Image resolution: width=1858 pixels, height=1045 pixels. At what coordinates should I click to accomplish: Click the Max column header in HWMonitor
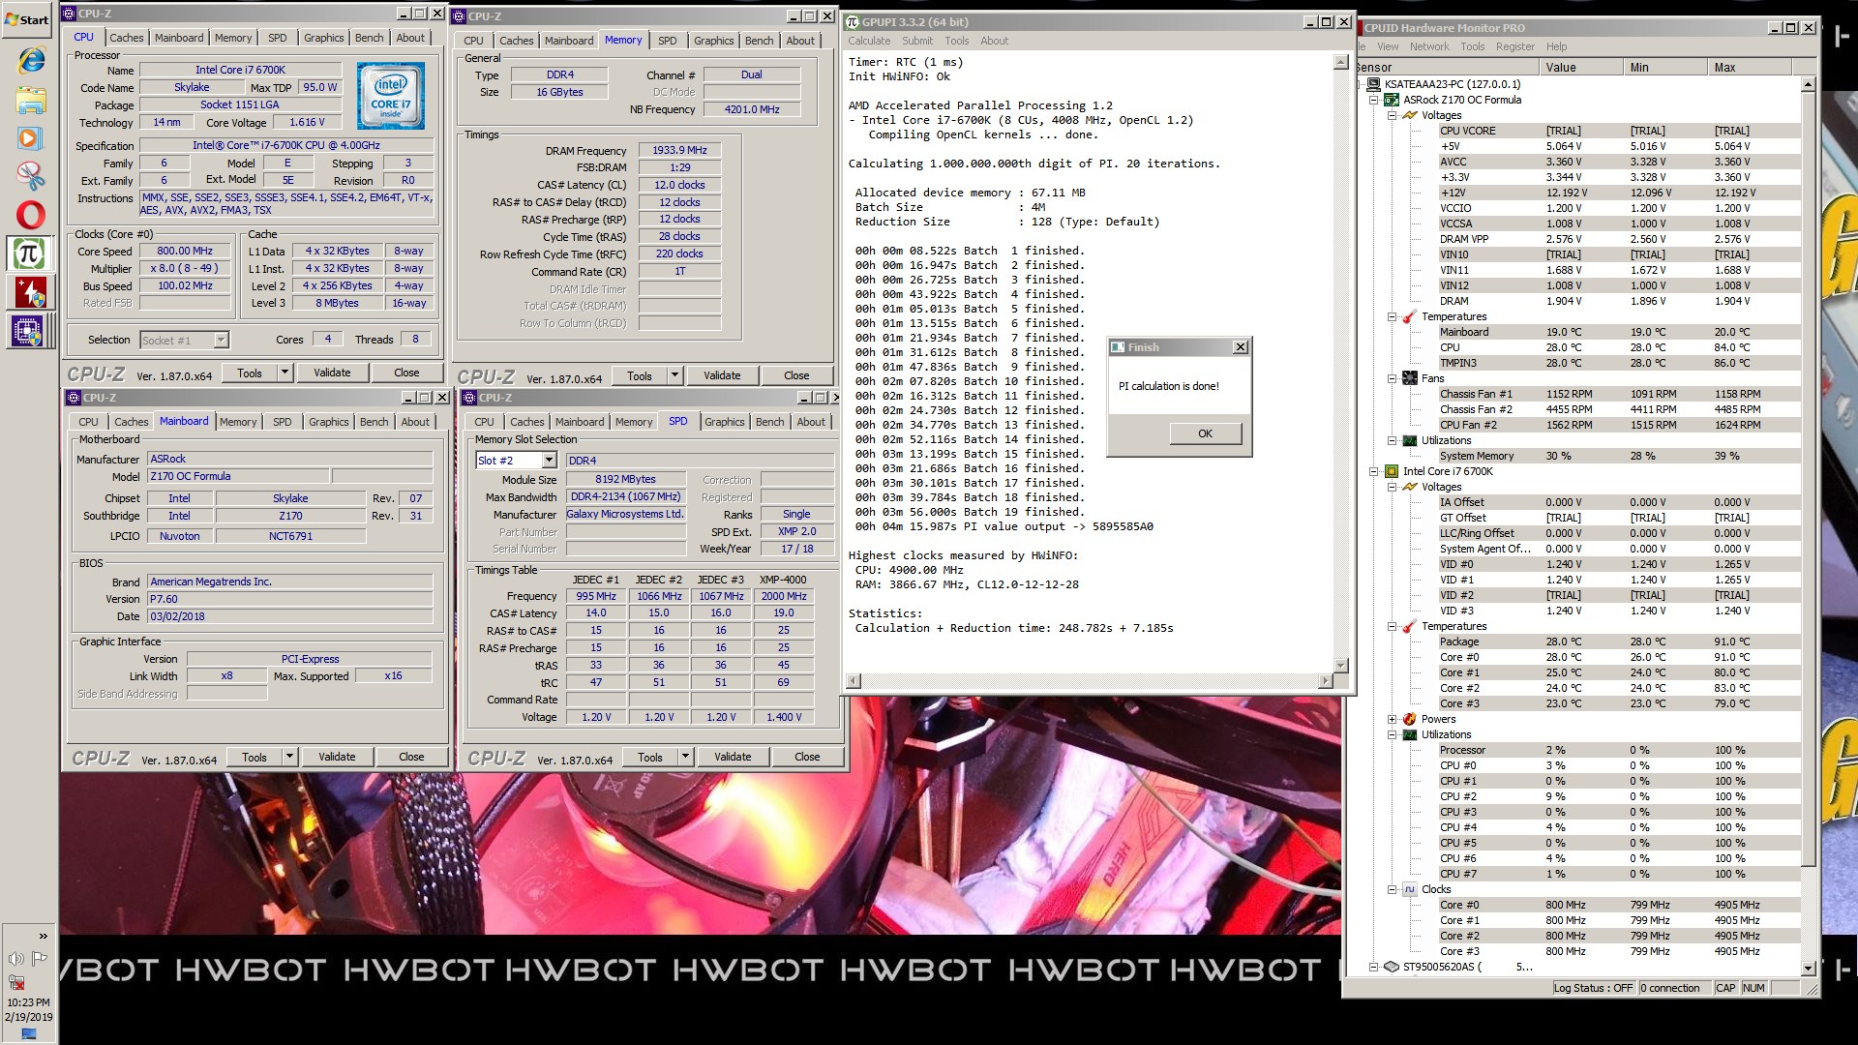pyautogui.click(x=1749, y=67)
